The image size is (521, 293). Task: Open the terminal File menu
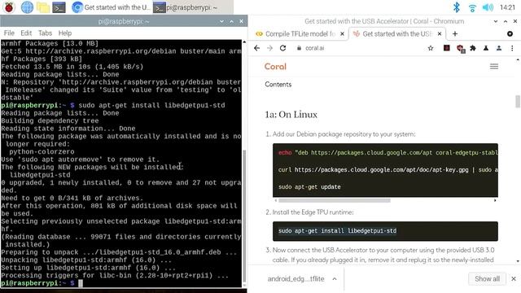(x=9, y=33)
